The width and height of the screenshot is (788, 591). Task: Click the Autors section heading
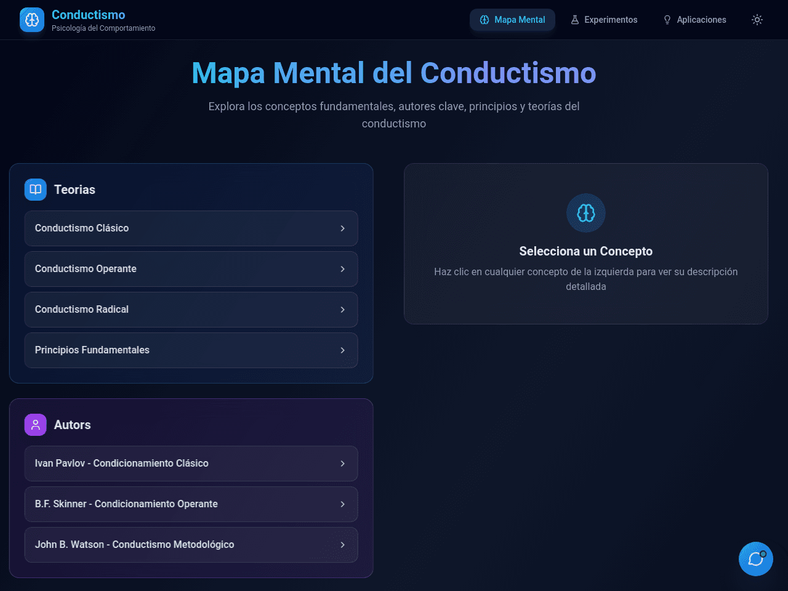click(x=72, y=425)
